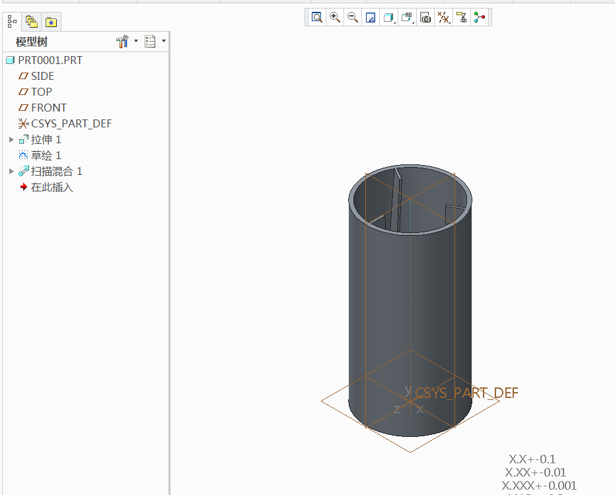Click the coordinate system icon in tree
The height and width of the screenshot is (495, 615).
[x=24, y=124]
